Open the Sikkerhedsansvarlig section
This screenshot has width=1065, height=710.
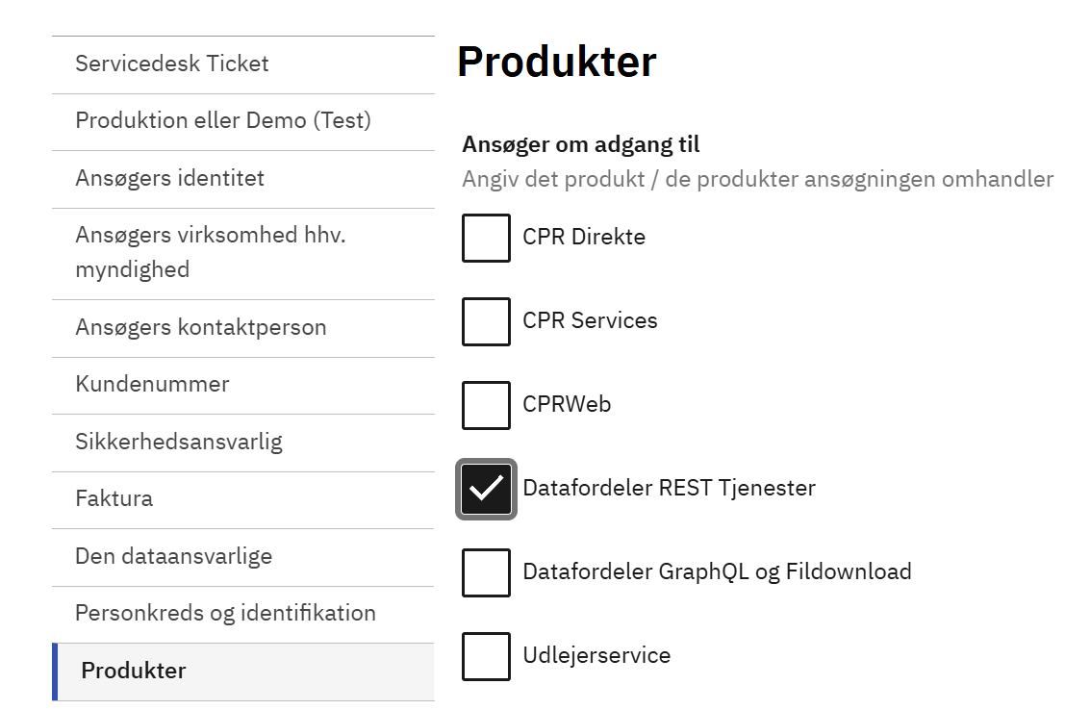(x=179, y=442)
